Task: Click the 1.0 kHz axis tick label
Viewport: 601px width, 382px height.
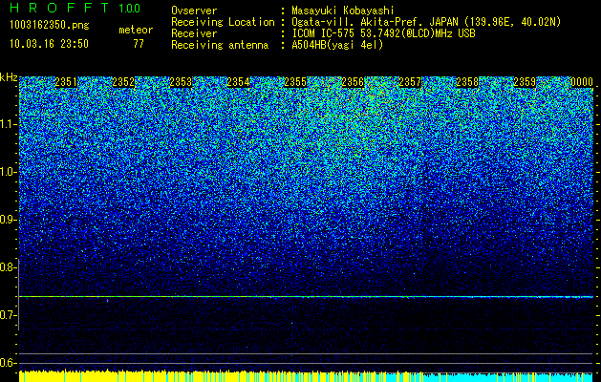Action: (8, 172)
